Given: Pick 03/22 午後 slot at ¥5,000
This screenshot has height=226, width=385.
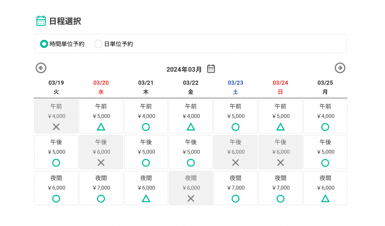Looking at the screenshot, I should pyautogui.click(x=191, y=152).
